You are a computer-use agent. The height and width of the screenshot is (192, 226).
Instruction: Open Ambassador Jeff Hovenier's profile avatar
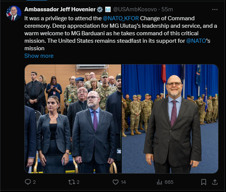pyautogui.click(x=14, y=13)
